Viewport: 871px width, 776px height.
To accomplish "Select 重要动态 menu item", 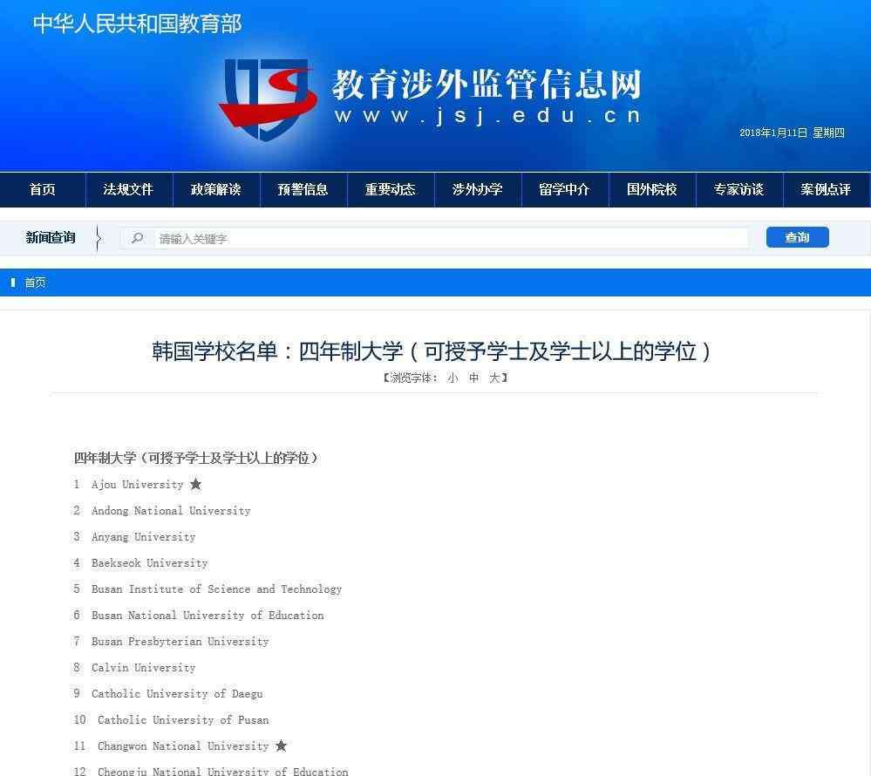I will (390, 189).
